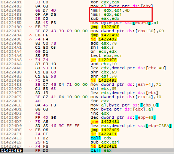This screenshot has height=154, width=174.
Task: Click the downward jump arrow at 014224DF
Action: point(30,130)
